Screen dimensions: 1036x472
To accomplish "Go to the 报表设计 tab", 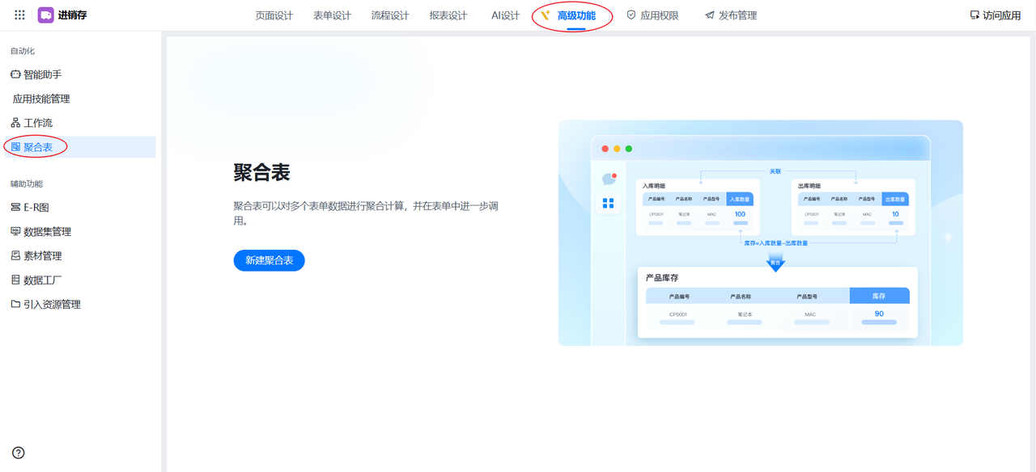I will click(x=448, y=15).
